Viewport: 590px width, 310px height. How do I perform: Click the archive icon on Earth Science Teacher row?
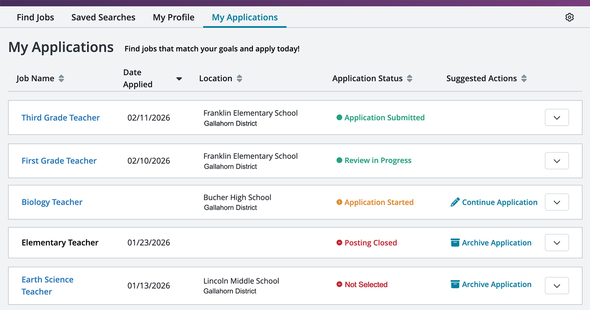[455, 284]
